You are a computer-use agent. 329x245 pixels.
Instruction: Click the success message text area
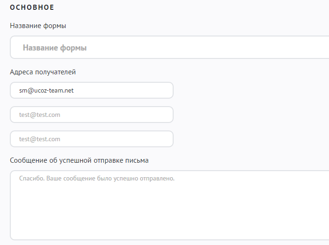pos(168,205)
